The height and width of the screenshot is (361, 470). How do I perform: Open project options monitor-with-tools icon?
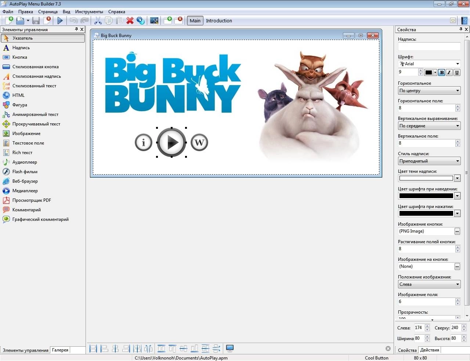(x=154, y=21)
